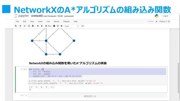Open the Help menu
Viewport: 180px width, 101px height.
76,21
